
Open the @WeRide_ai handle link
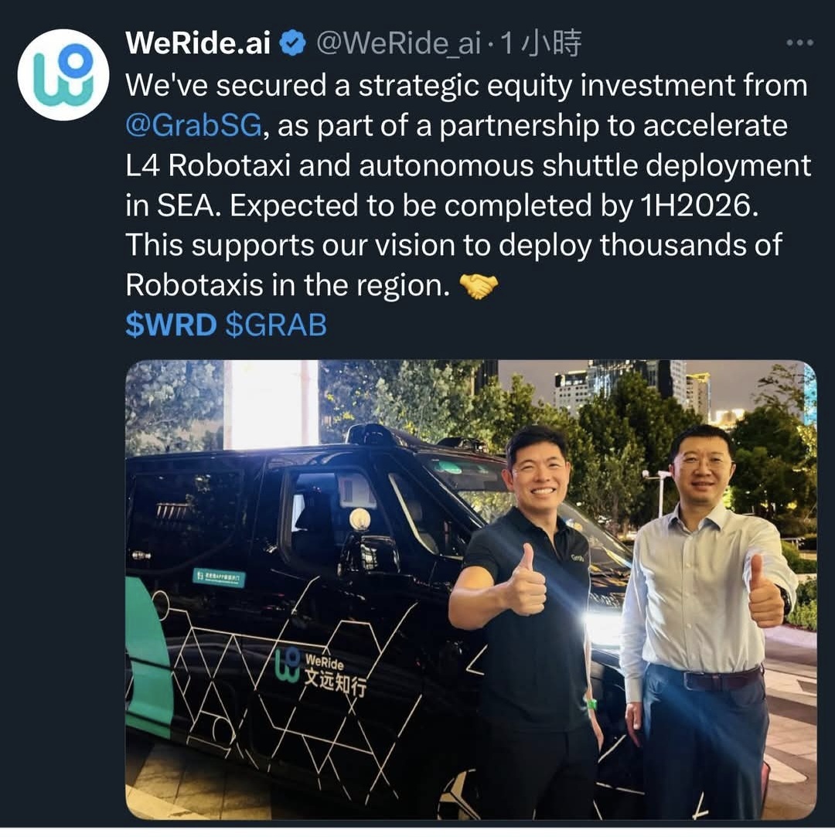pyautogui.click(x=399, y=43)
